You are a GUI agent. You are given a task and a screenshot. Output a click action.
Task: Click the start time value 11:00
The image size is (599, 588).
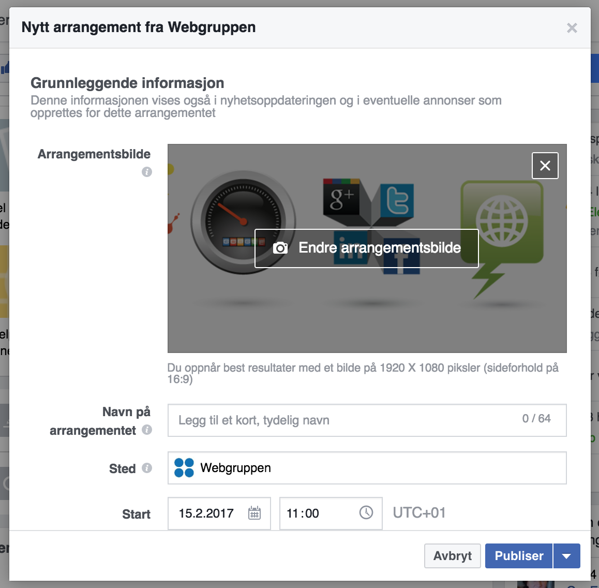pos(303,513)
